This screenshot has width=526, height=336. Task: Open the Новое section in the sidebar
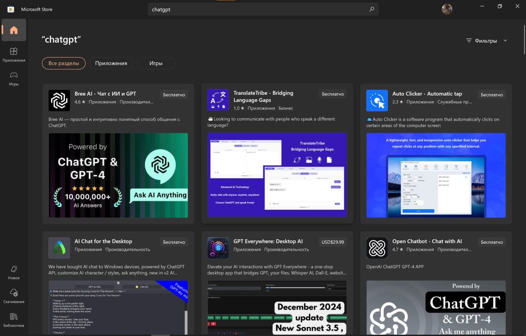14,272
